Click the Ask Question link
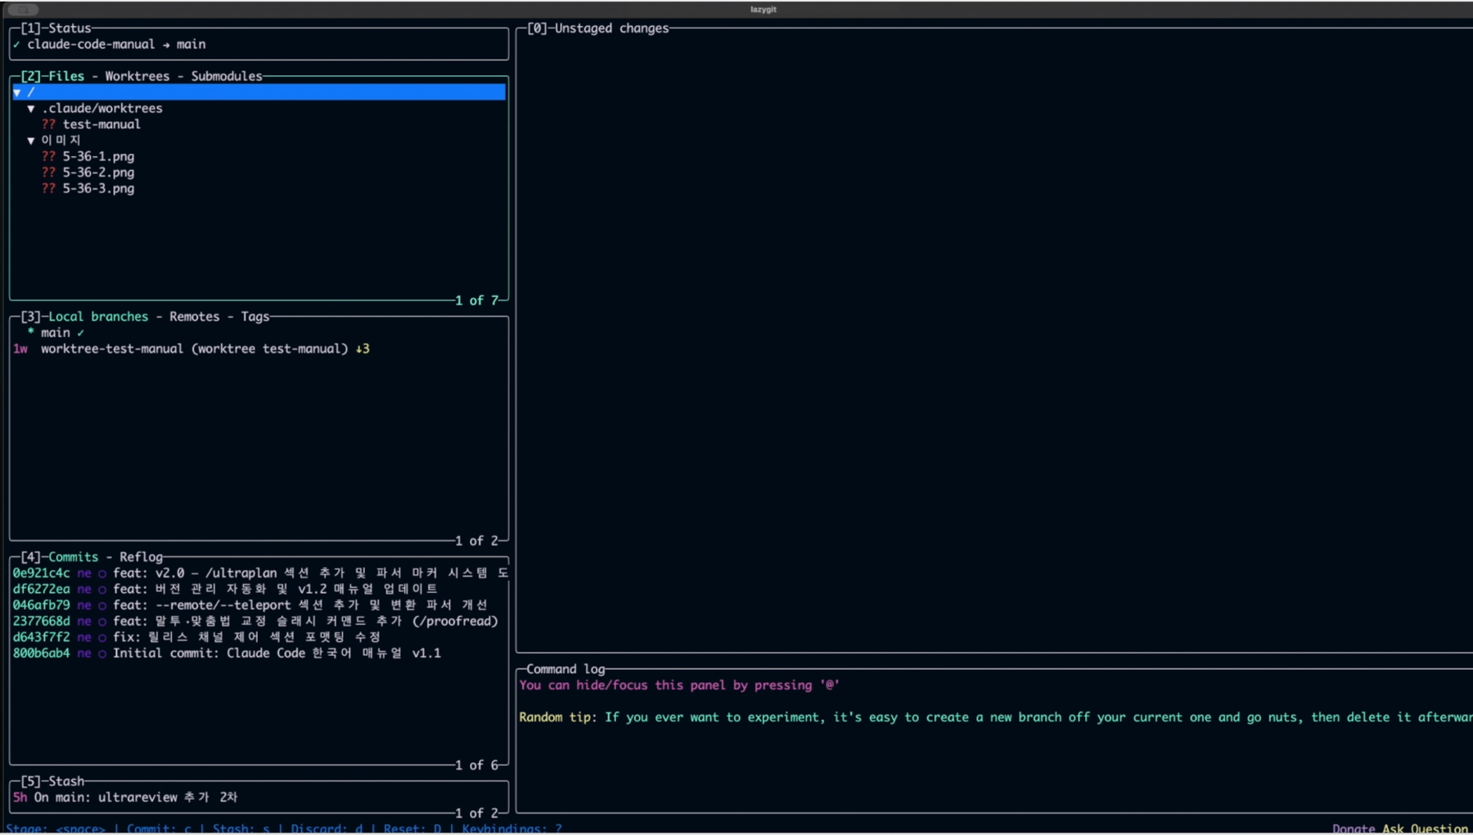The image size is (1473, 835). coord(1425,828)
